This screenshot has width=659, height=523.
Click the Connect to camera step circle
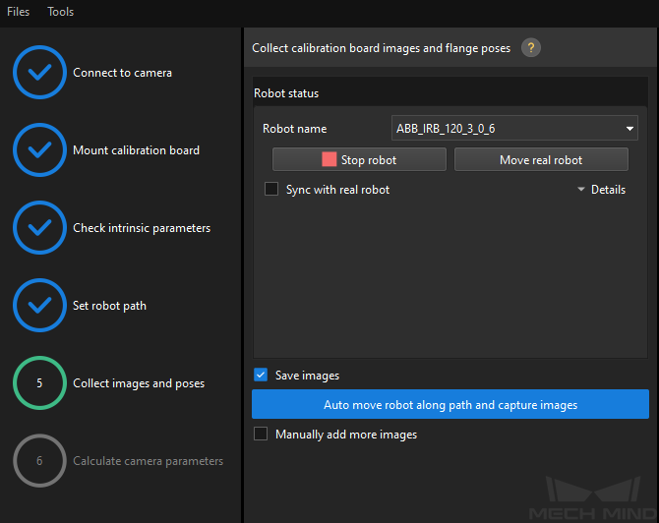(39, 72)
